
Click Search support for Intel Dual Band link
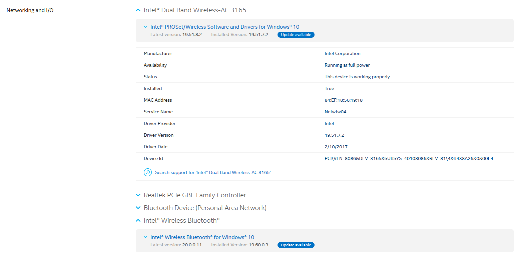213,173
